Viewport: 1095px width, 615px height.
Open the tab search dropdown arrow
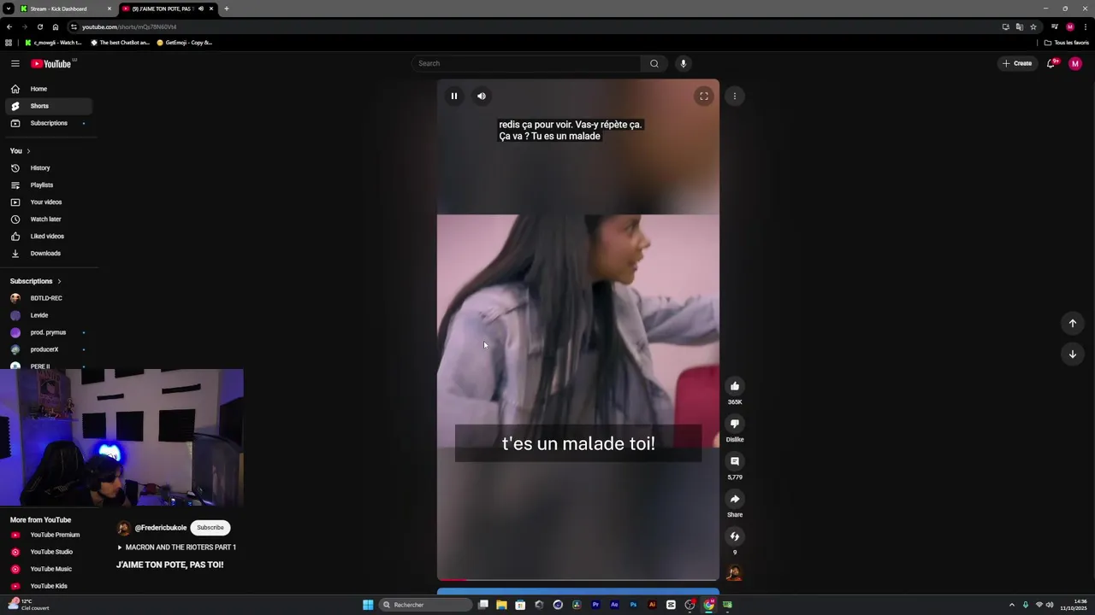(x=8, y=9)
